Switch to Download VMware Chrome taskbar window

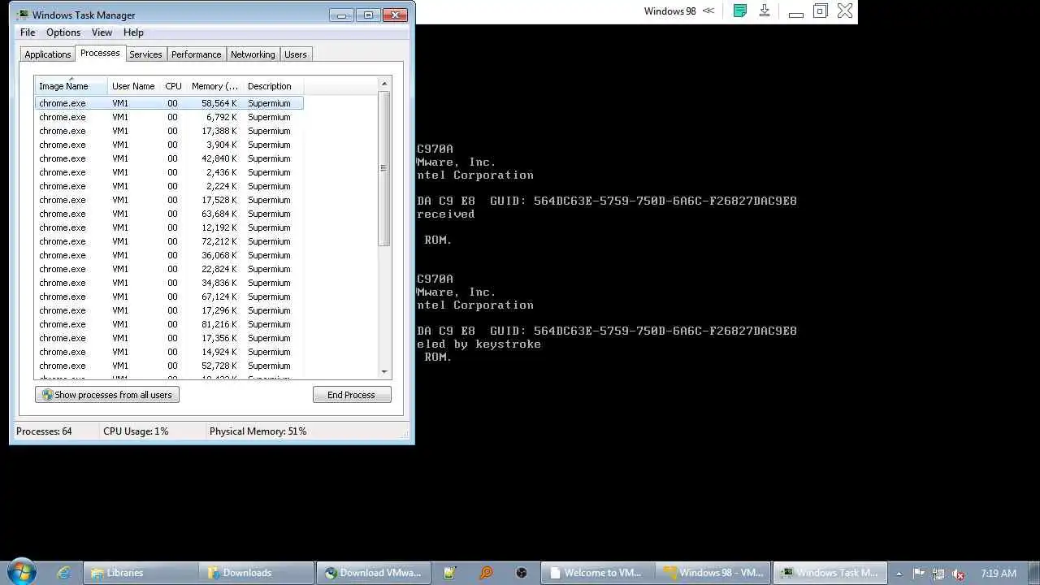click(373, 573)
